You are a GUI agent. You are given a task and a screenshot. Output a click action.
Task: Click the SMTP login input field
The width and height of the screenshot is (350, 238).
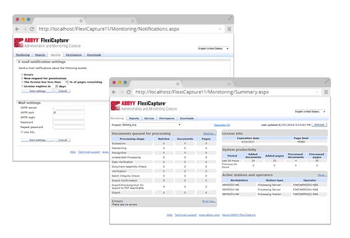69,118
